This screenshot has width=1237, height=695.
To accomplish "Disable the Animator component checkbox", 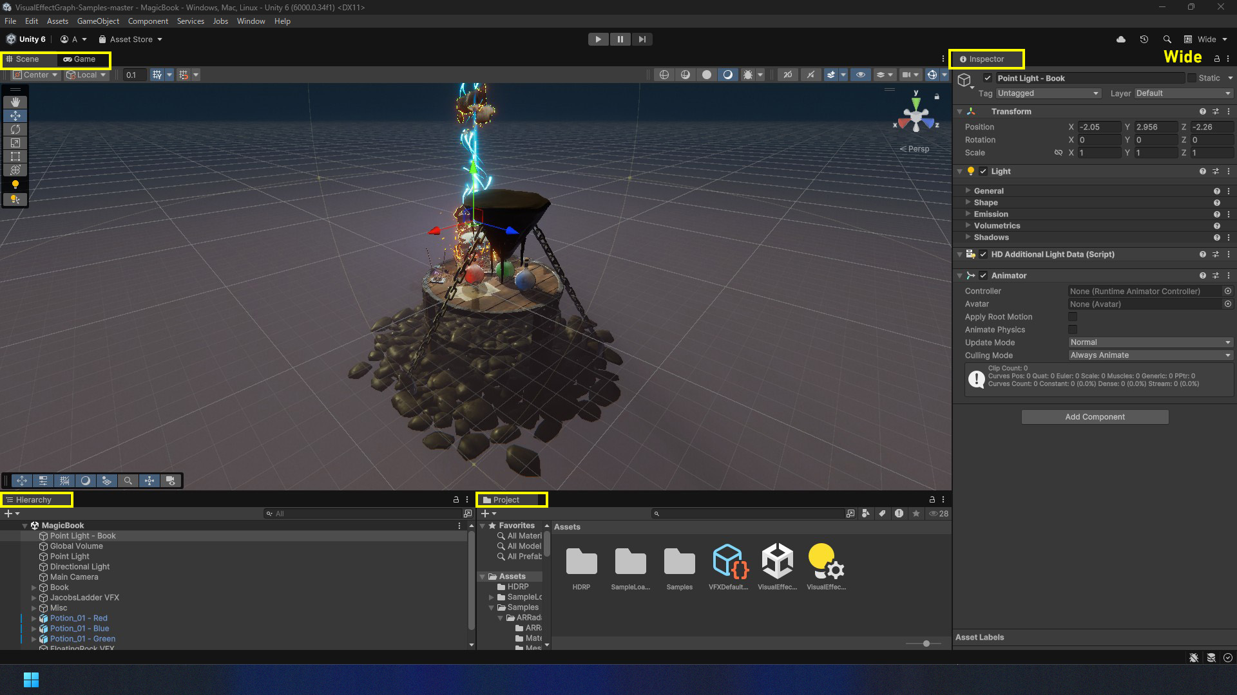I will pos(983,275).
